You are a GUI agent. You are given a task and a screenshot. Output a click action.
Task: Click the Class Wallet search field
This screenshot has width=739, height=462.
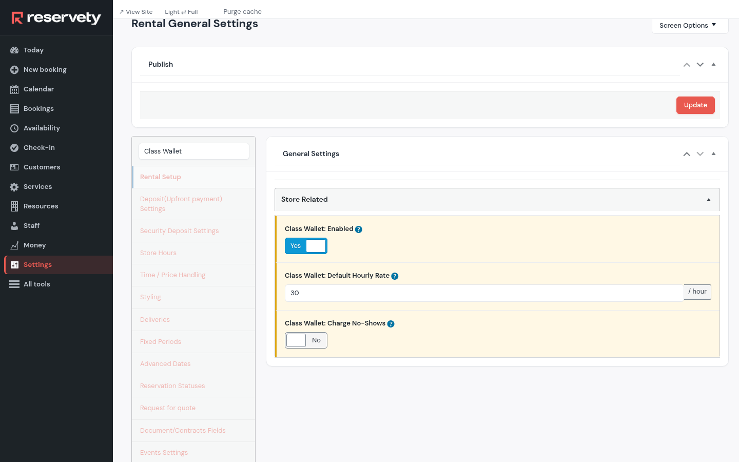[194, 151]
